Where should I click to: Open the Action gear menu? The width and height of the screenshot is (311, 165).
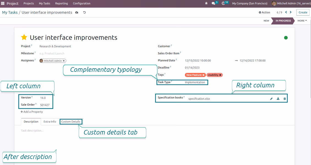[x=264, y=12]
